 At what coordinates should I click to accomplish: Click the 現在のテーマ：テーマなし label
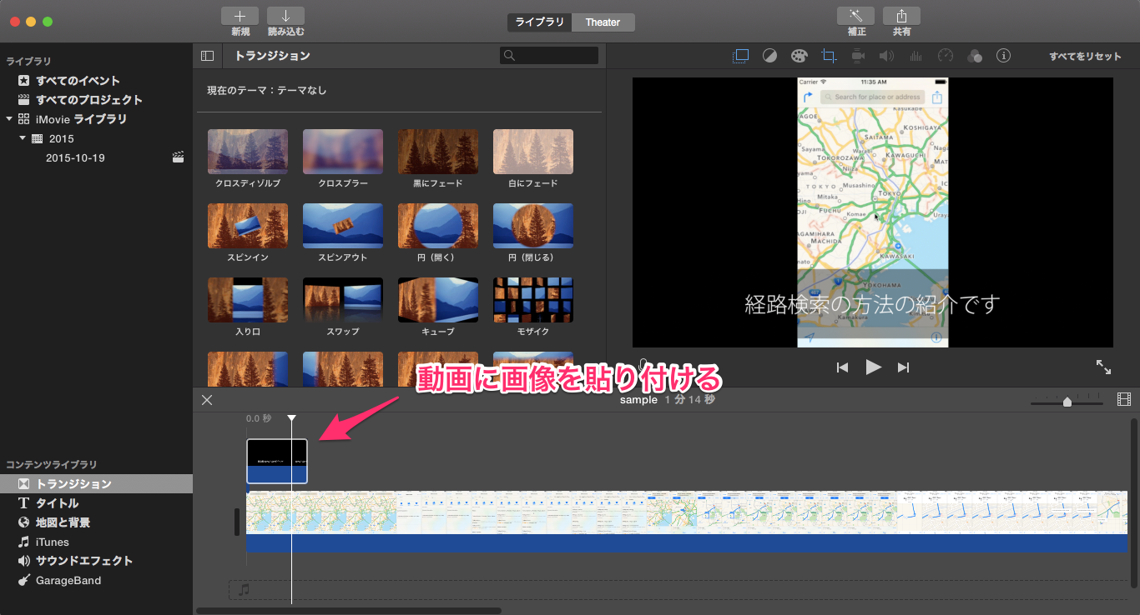(x=267, y=90)
